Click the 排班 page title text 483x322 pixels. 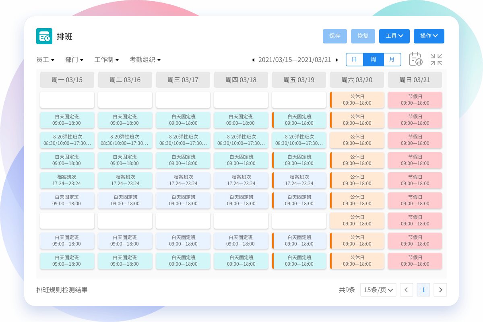64,36
